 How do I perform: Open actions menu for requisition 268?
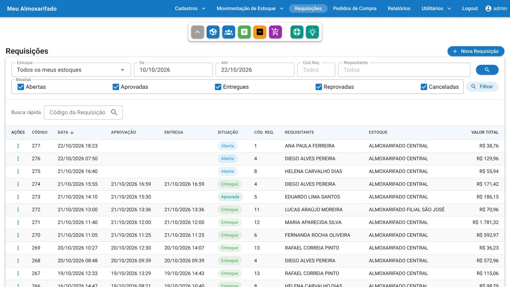[x=18, y=261]
